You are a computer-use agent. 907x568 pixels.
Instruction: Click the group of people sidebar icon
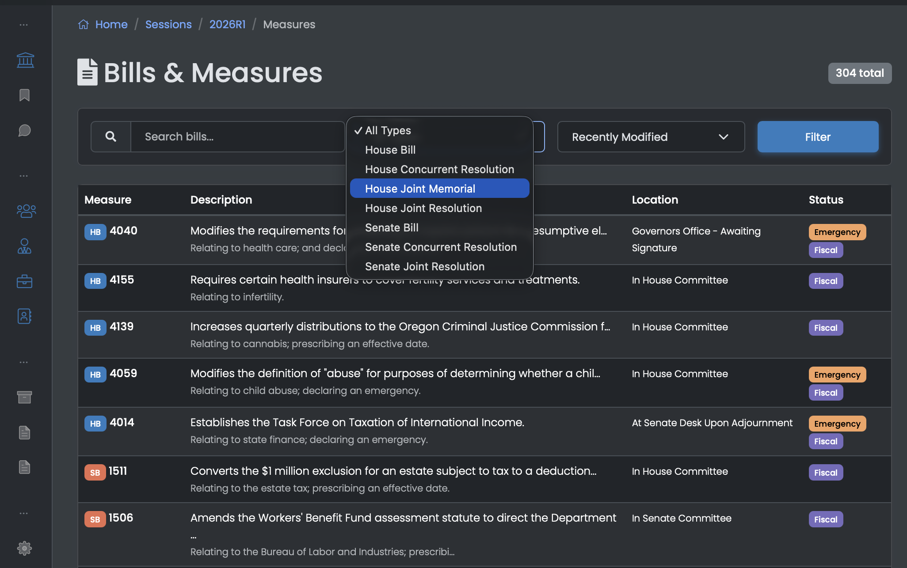tap(25, 212)
